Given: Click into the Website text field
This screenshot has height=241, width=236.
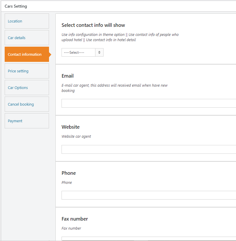Looking at the screenshot, I should click(149, 149).
